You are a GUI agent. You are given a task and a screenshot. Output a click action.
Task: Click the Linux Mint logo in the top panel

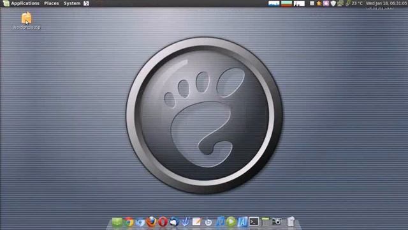6,3
